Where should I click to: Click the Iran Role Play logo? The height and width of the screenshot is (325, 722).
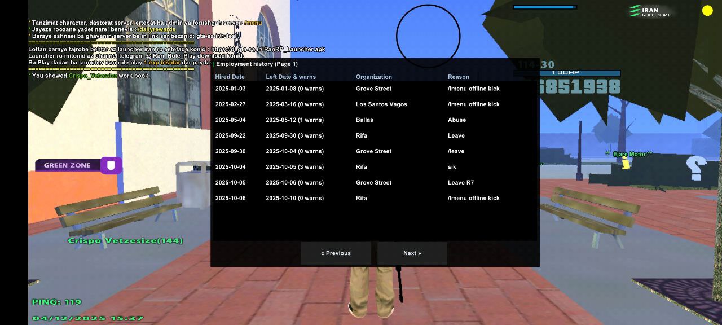click(x=649, y=11)
